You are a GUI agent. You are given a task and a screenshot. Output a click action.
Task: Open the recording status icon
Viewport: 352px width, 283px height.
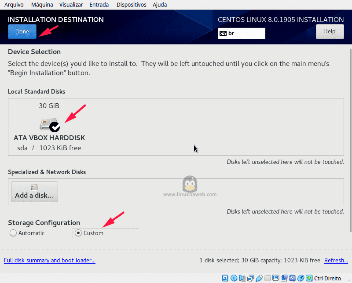coord(284,278)
